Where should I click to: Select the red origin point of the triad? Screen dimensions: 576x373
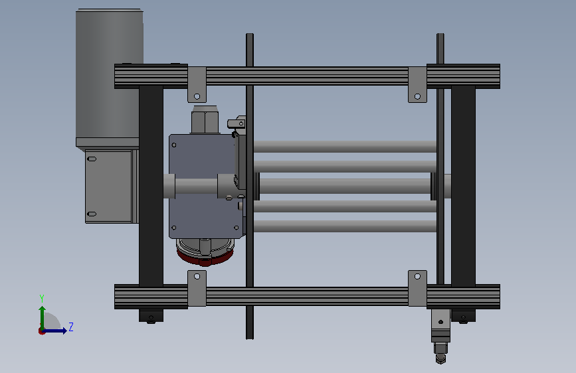(x=41, y=331)
